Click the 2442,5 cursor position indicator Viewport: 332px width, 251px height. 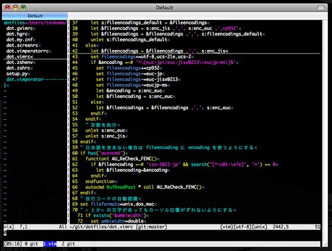[x=280, y=226]
